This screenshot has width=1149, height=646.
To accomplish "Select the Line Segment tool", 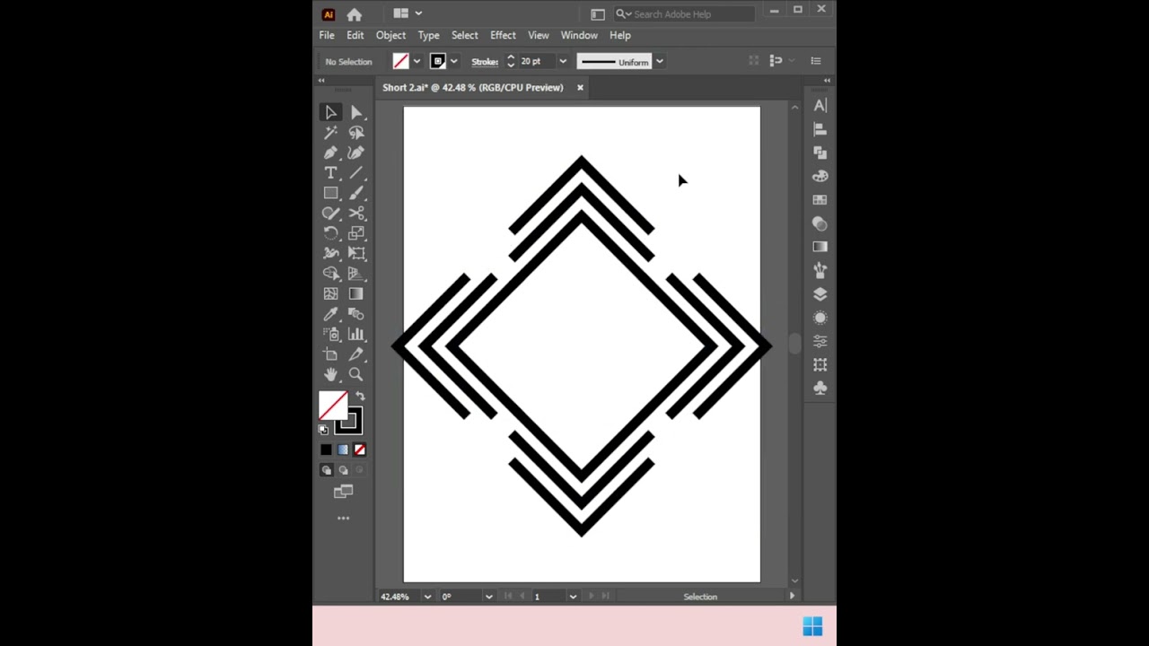I will pyautogui.click(x=356, y=173).
